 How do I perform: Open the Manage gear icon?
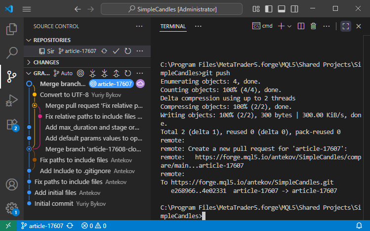click(x=11, y=208)
